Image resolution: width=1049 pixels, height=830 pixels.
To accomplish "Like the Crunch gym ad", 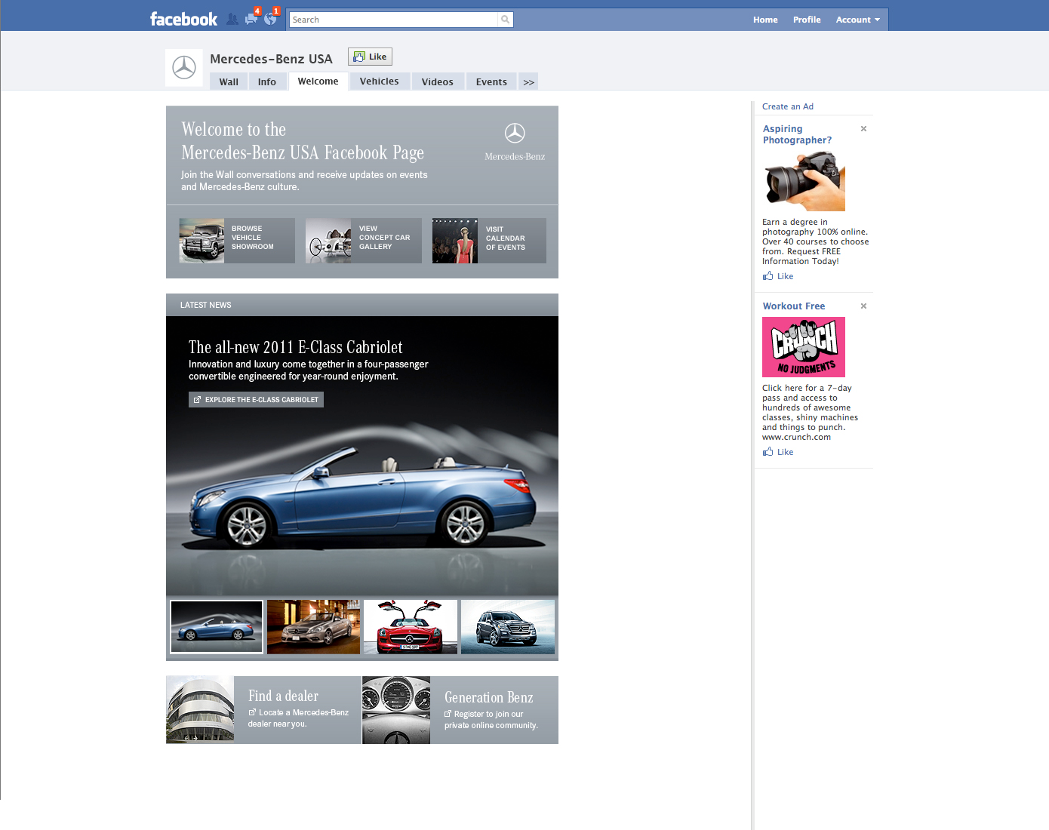I will [778, 452].
